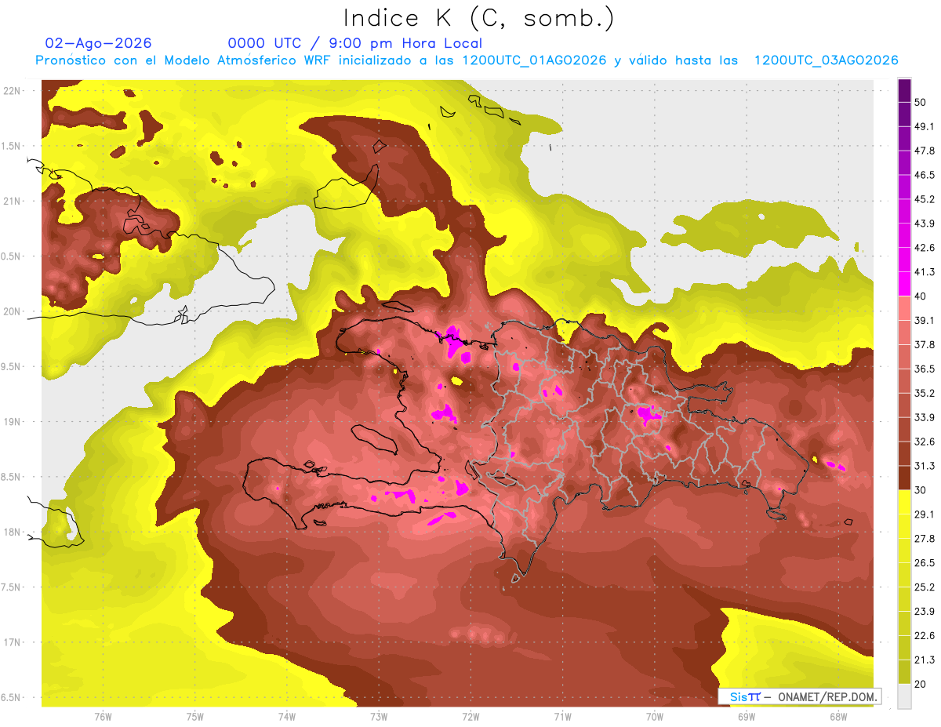The image size is (941, 727).
Task: Click the '22N' latitude label
Action: (x=13, y=90)
